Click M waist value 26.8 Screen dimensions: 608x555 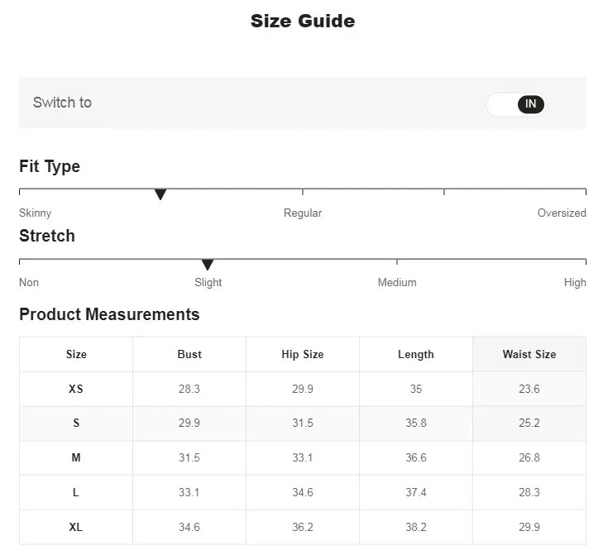click(529, 457)
